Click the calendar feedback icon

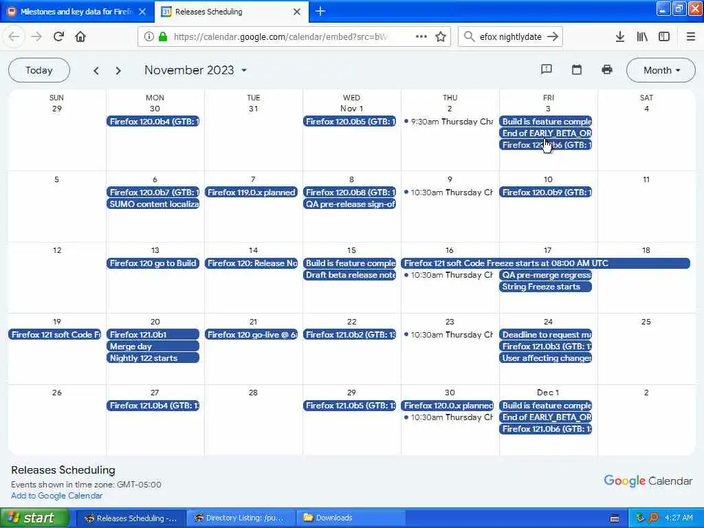[x=547, y=69]
